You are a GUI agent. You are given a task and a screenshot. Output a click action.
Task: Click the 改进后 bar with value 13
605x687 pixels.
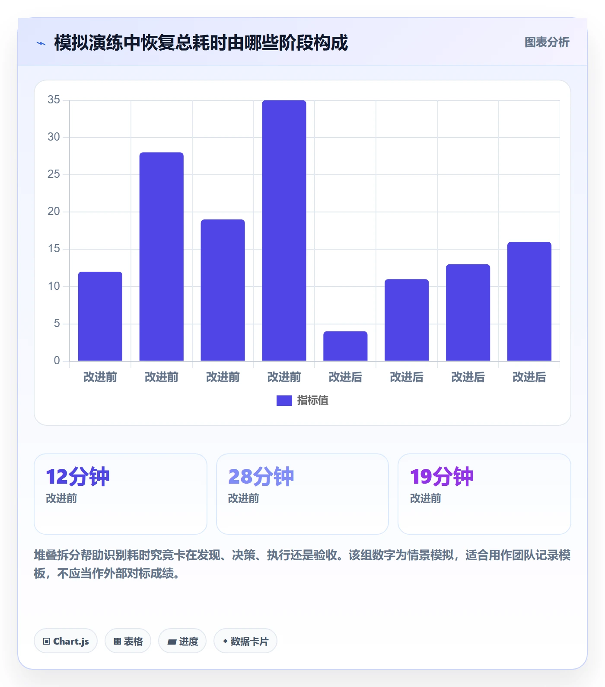click(468, 312)
